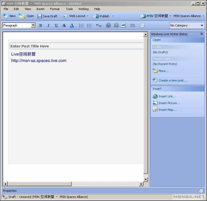Click the Insert Picture toolbar icon
This screenshot has width=207, height=201.
tap(123, 25)
